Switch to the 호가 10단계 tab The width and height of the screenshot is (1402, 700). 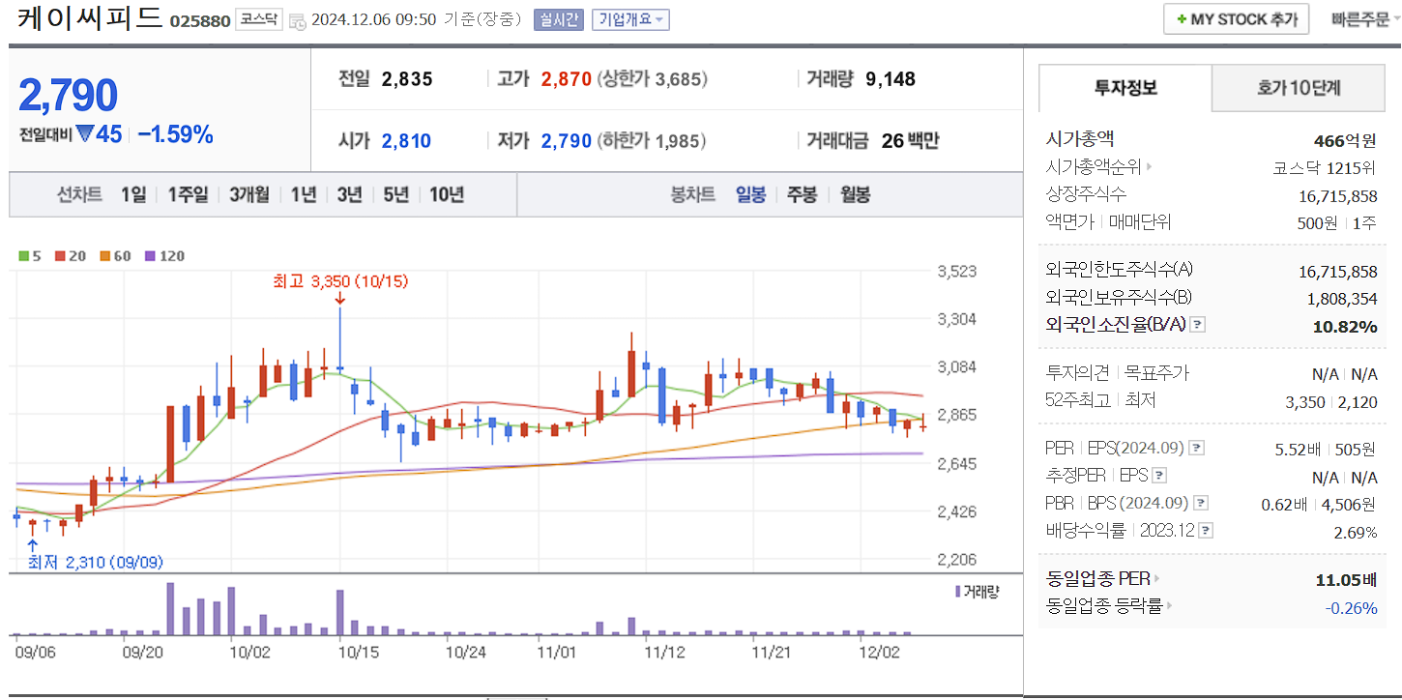(1298, 87)
